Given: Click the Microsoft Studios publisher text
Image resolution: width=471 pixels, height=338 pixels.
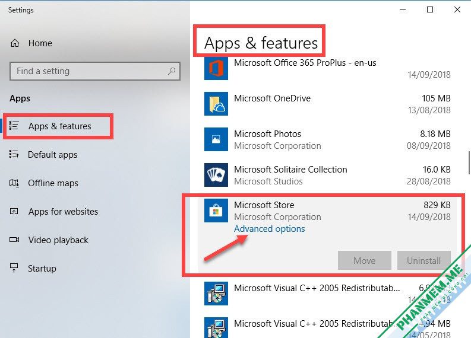Looking at the screenshot, I should pos(268,181).
